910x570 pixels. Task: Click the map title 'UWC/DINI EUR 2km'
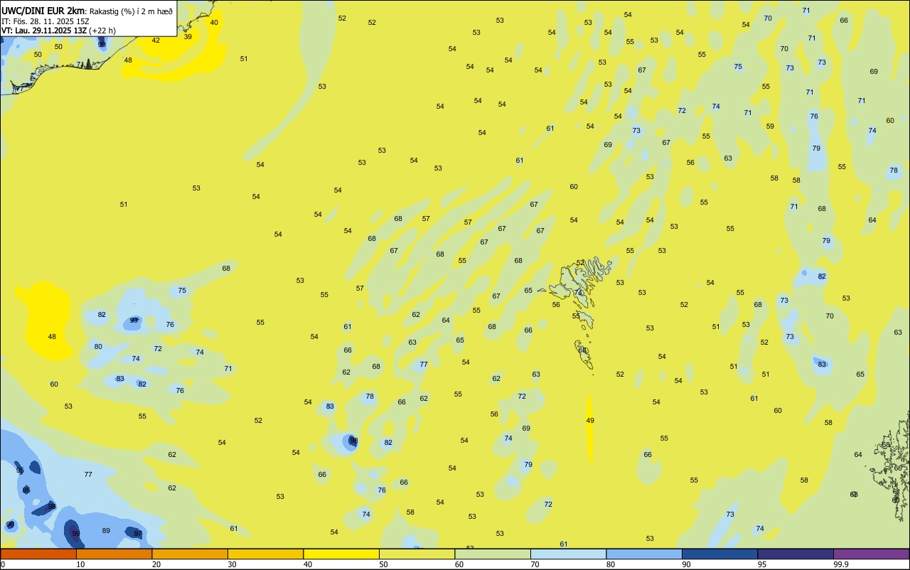tap(43, 11)
